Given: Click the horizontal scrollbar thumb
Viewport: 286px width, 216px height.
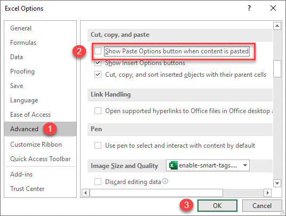Looking at the screenshot, I should click(x=156, y=193).
